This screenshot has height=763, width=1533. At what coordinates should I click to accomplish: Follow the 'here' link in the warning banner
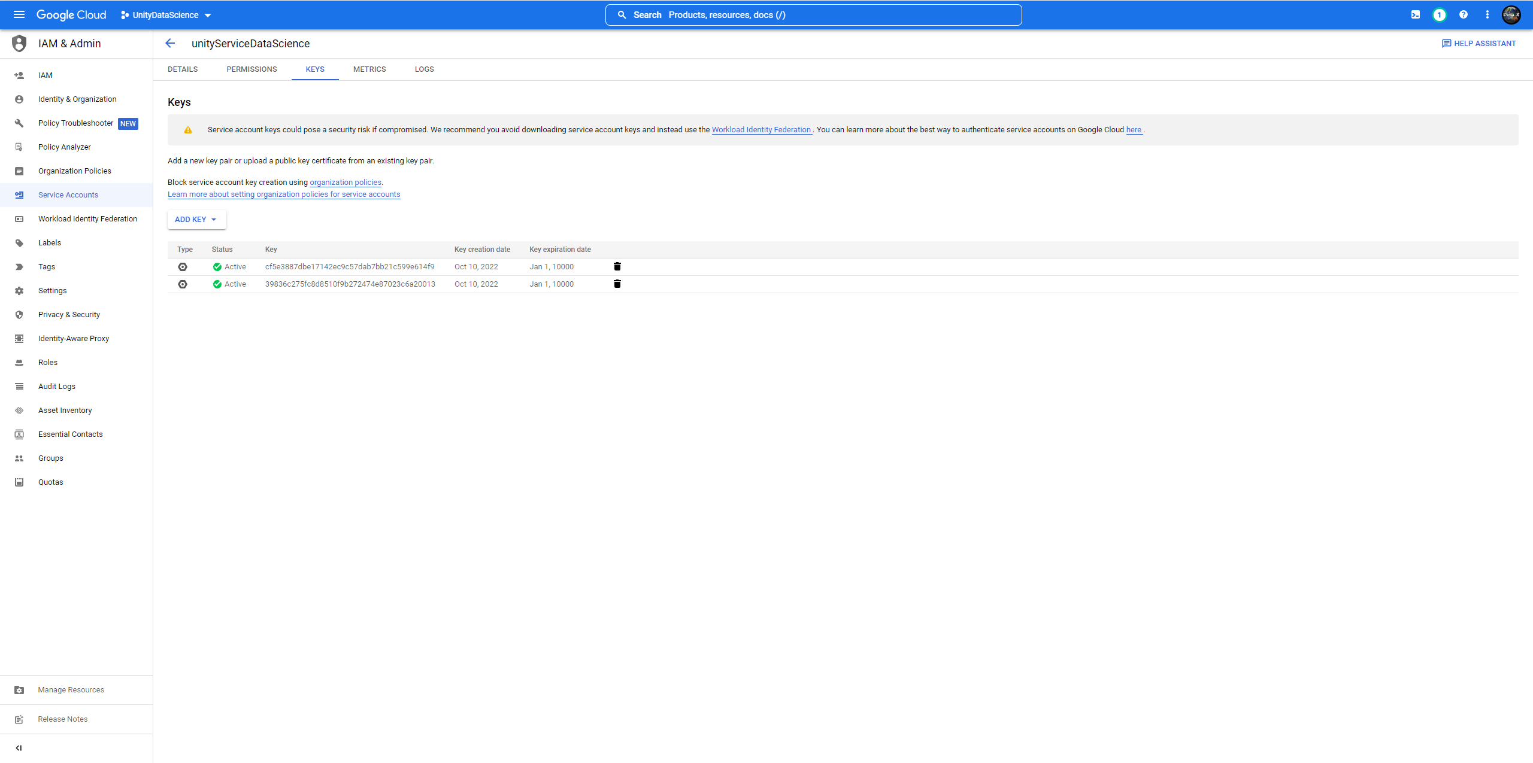click(x=1134, y=130)
